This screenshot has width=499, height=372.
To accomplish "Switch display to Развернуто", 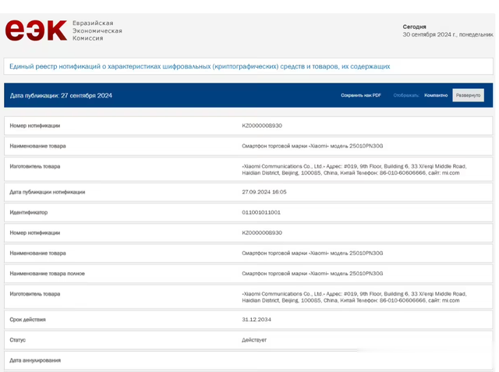I will pos(468,95).
